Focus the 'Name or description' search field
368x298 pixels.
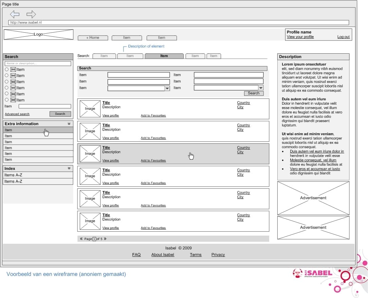pos(38,64)
